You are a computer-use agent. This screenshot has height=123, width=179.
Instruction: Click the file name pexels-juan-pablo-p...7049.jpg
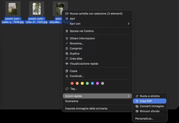(x=13, y=20)
